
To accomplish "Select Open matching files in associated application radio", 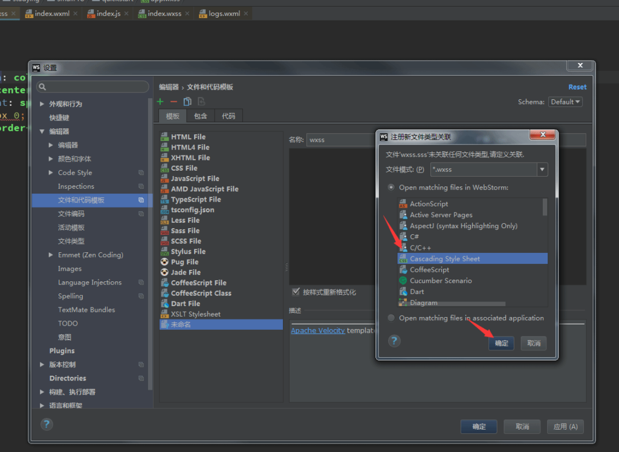I will click(391, 318).
